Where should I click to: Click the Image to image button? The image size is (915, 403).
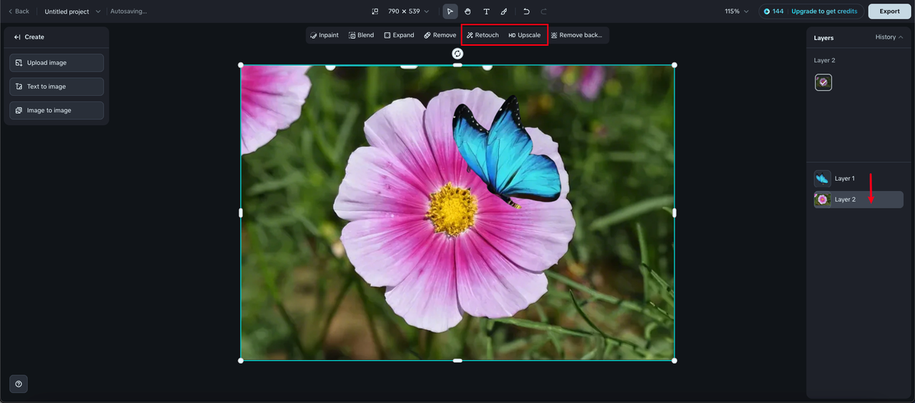[56, 110]
